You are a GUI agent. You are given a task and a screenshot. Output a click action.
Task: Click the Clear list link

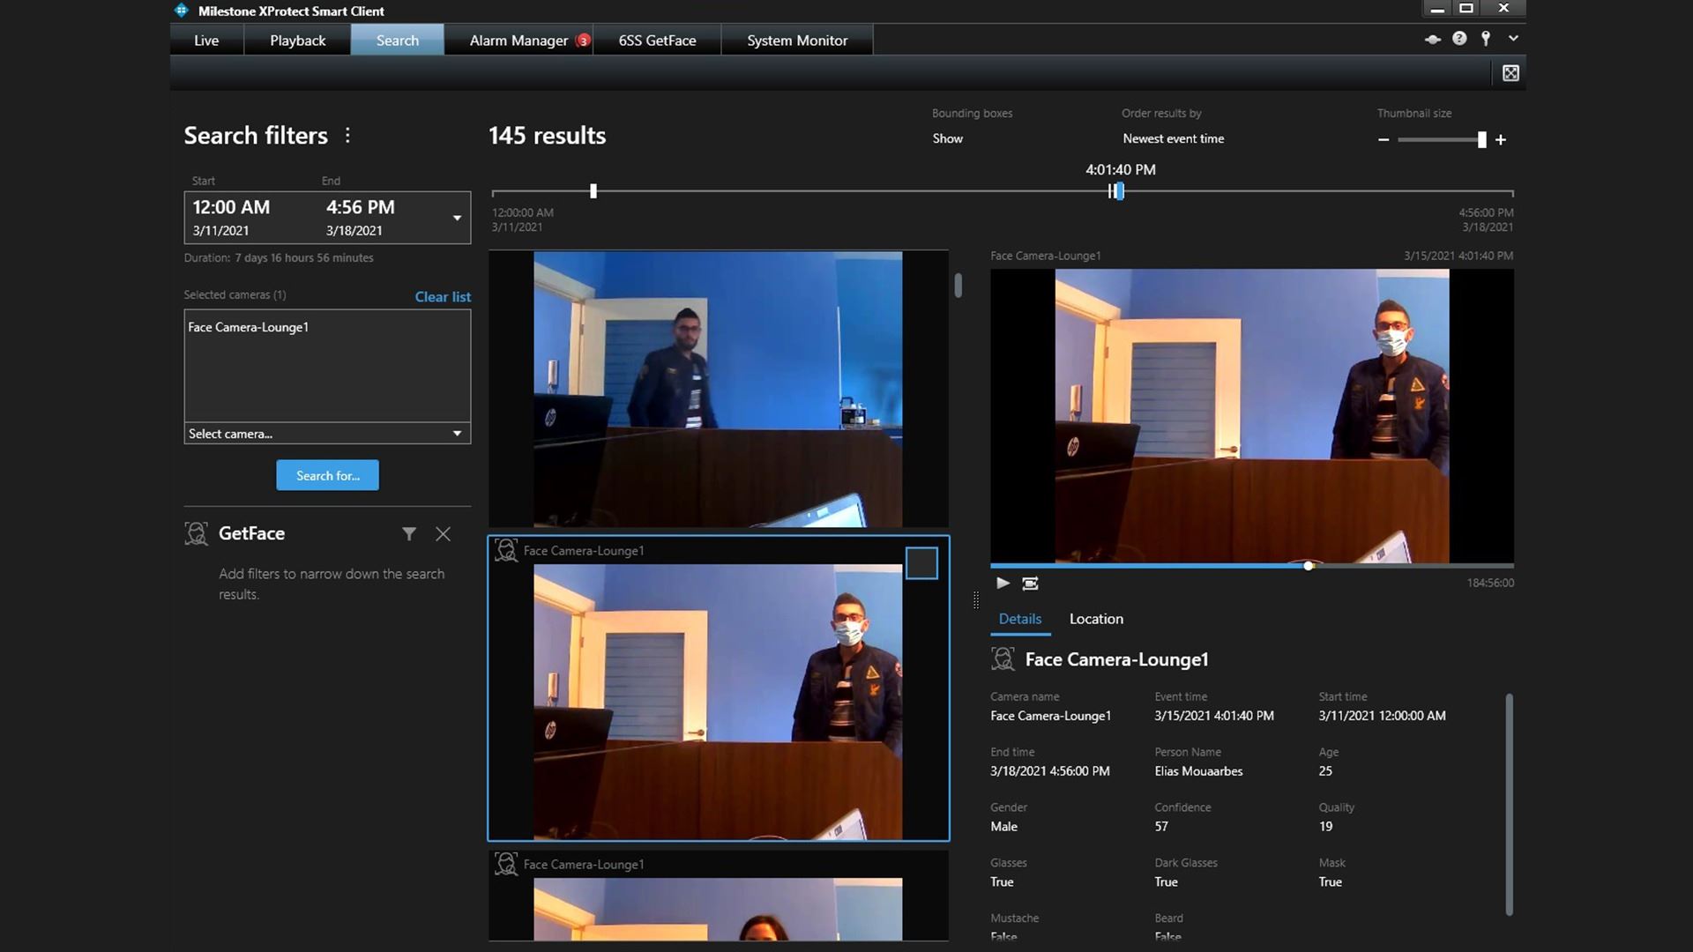click(x=443, y=296)
